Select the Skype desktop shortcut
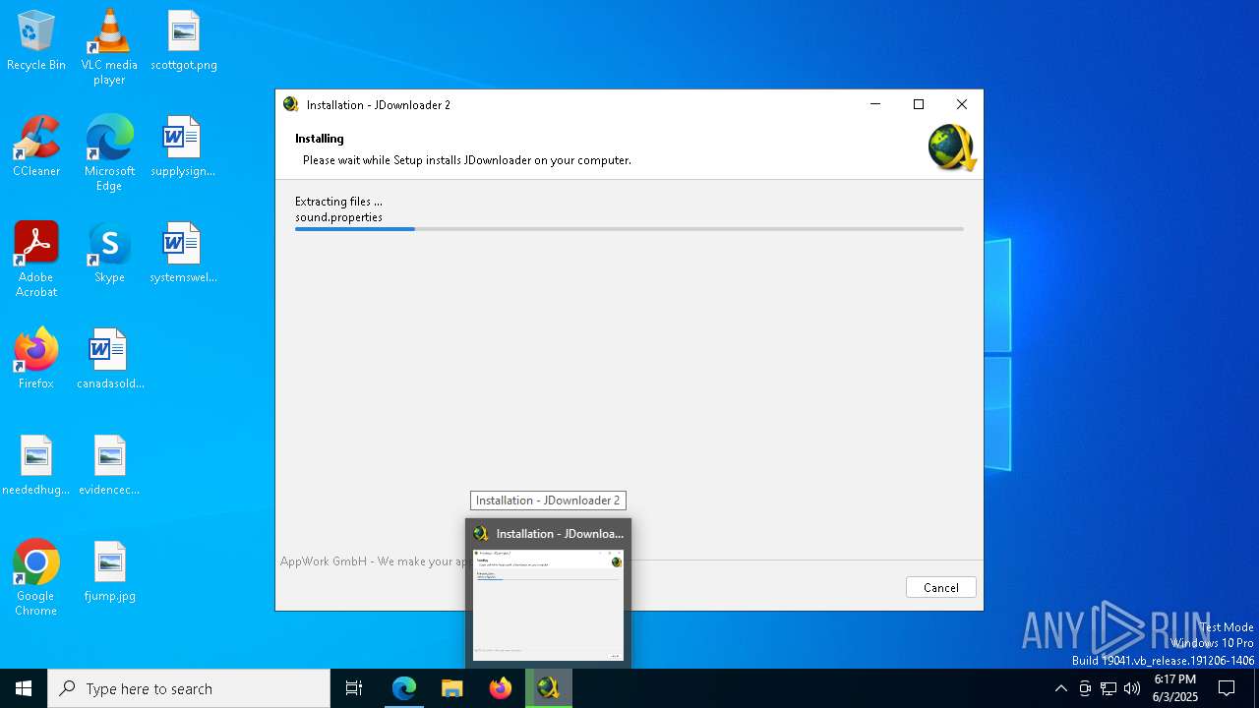 click(x=109, y=253)
